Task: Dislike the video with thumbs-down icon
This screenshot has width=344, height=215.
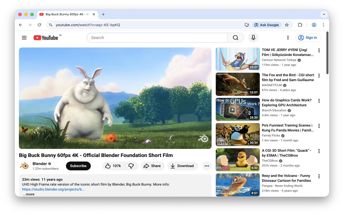Action: pyautogui.click(x=131, y=166)
